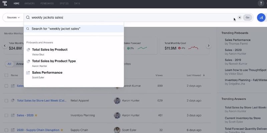This screenshot has height=133, width=267.
Task: Click Last Viewed sort arrow
Action: pos(204,75)
